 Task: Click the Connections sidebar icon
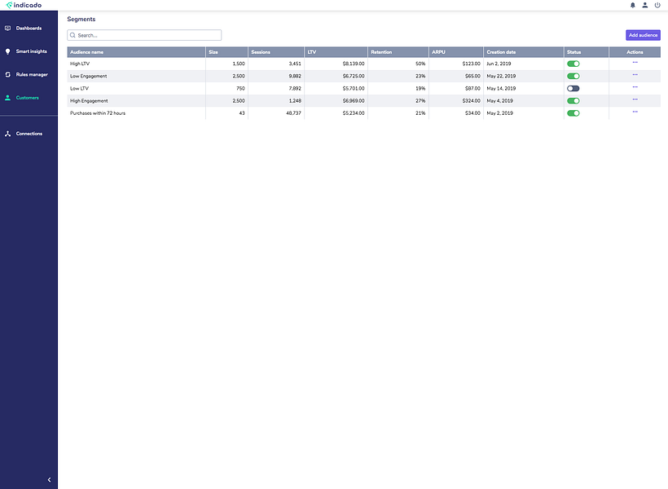[x=7, y=134]
